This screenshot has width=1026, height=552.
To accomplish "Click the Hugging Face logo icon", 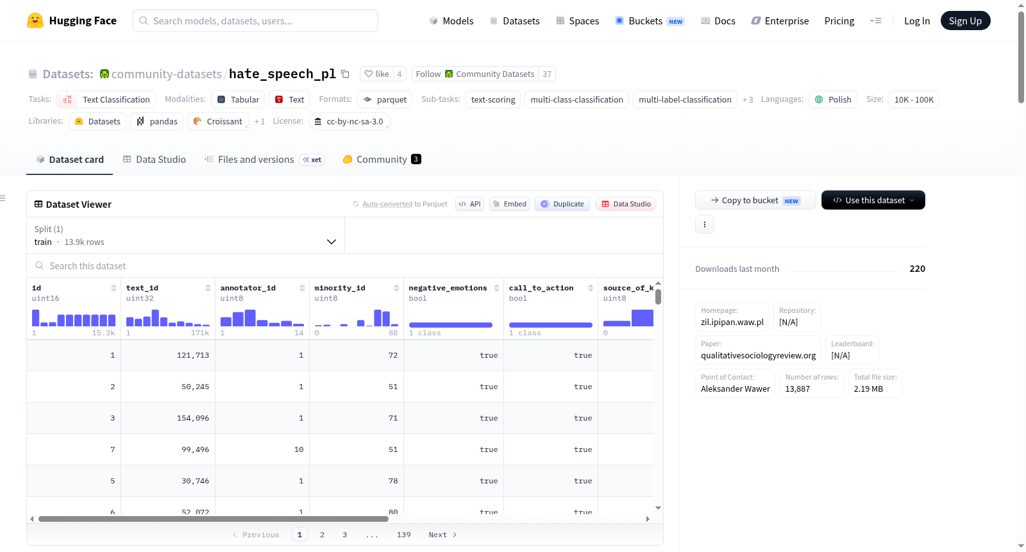I will [x=35, y=21].
